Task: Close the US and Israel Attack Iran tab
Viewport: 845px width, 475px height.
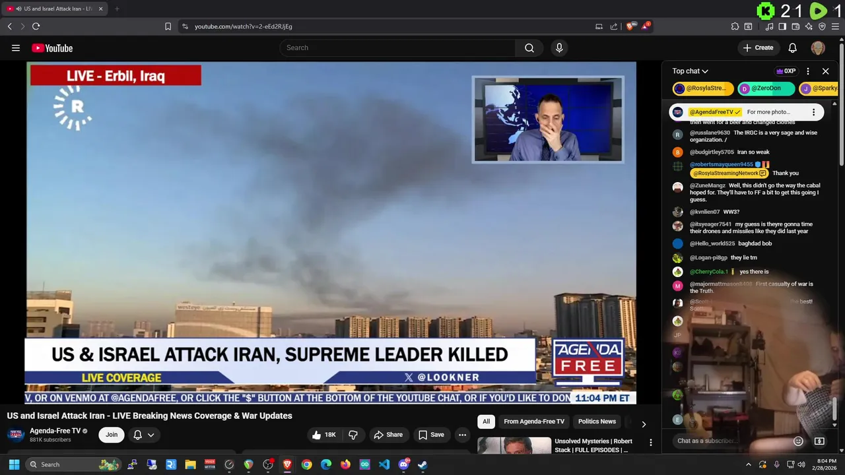Action: 100,9
